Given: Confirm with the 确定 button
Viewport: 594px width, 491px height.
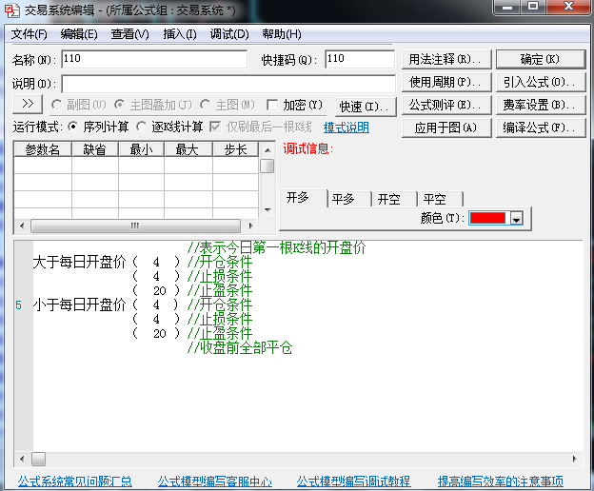Looking at the screenshot, I should tap(540, 59).
